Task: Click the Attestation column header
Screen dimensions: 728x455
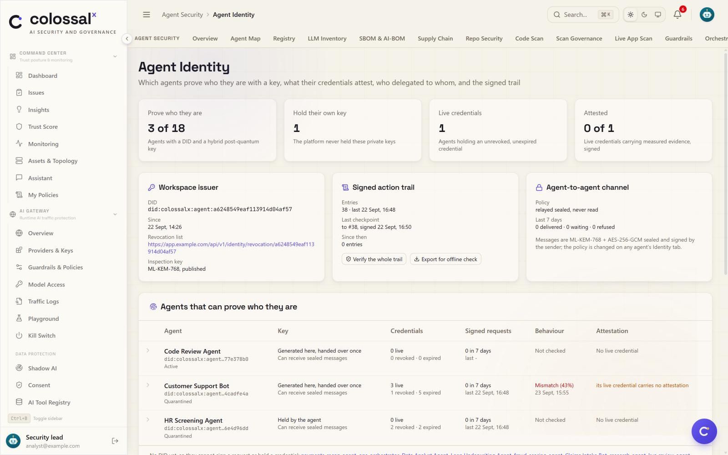Action: point(612,331)
